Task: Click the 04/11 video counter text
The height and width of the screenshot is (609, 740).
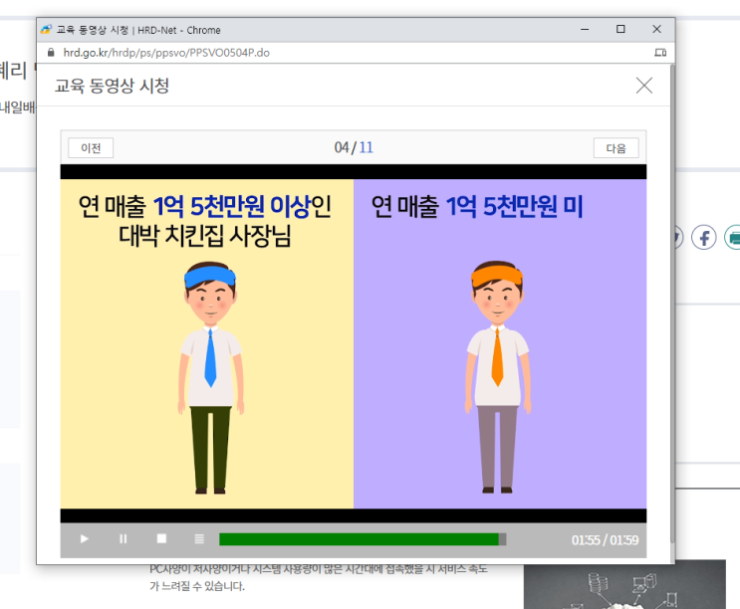Action: pyautogui.click(x=354, y=147)
